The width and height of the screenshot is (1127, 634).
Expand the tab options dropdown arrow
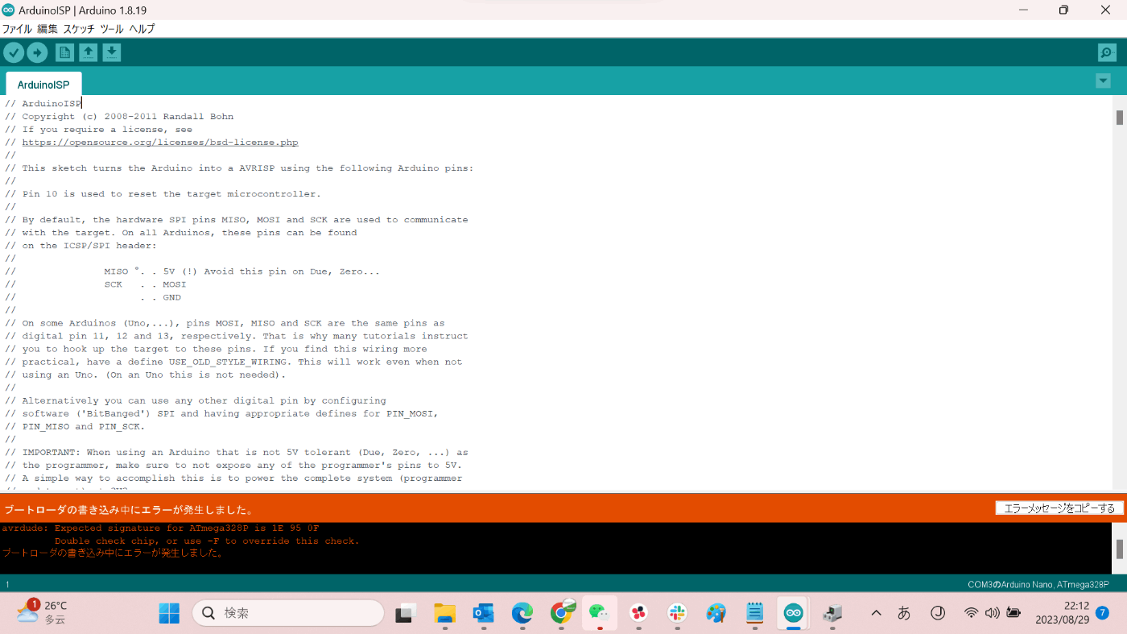tap(1103, 81)
